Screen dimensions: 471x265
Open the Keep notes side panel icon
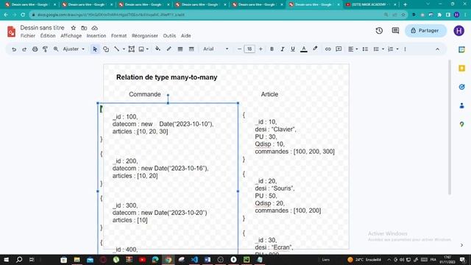[x=462, y=68]
